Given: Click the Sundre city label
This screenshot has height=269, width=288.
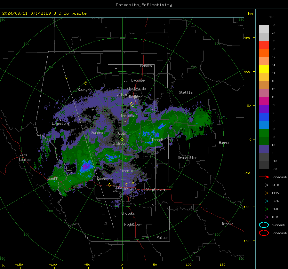Looking at the screenshot, I should point(97,132).
